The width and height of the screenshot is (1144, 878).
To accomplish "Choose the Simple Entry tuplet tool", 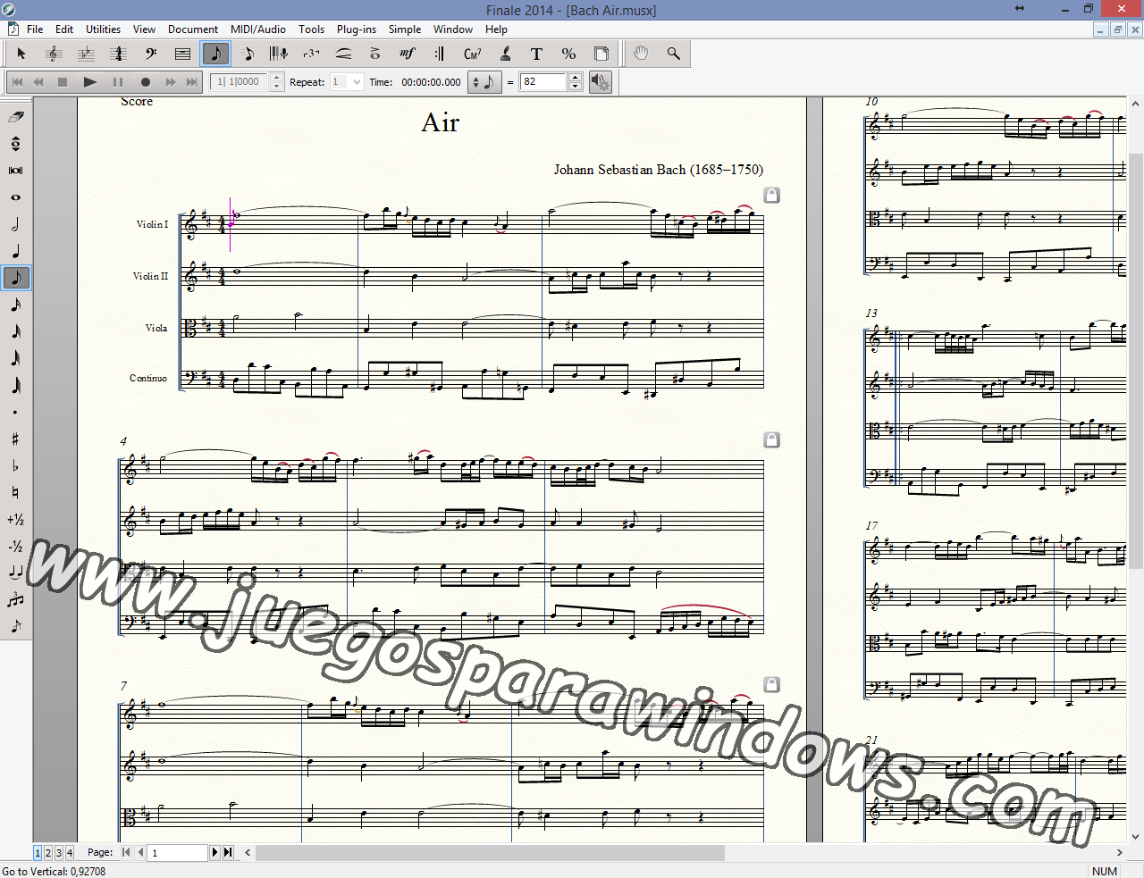I will [x=16, y=599].
